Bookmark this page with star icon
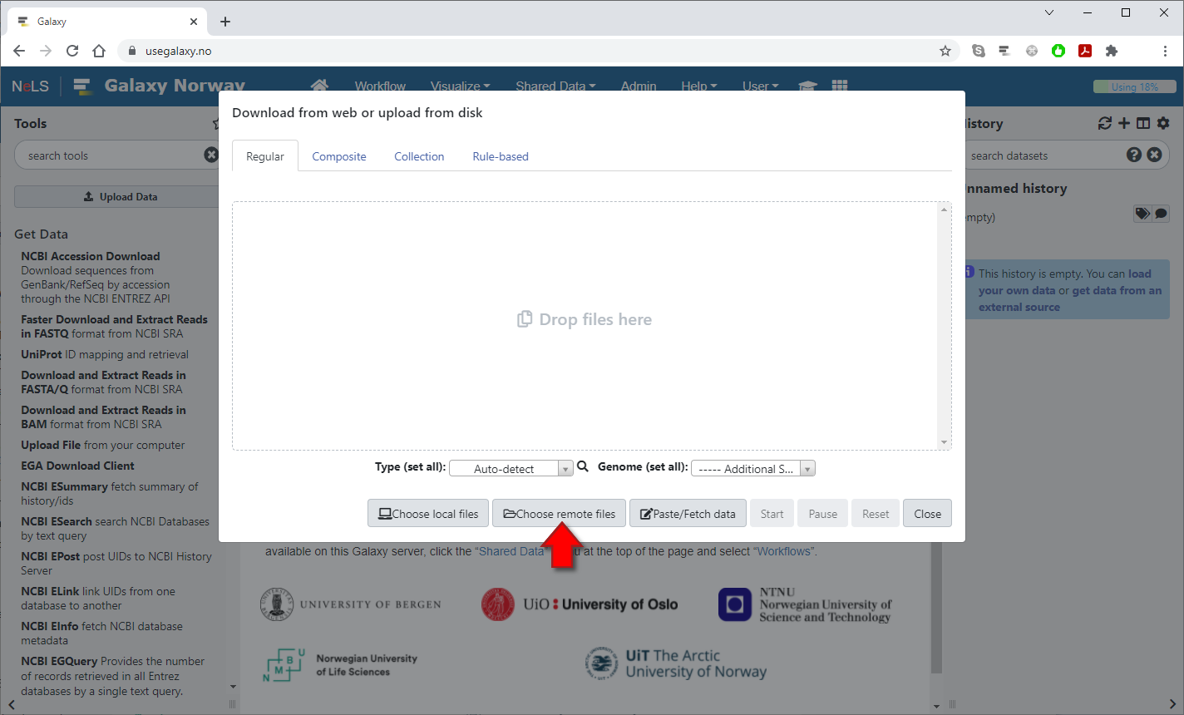The image size is (1184, 715). click(945, 51)
